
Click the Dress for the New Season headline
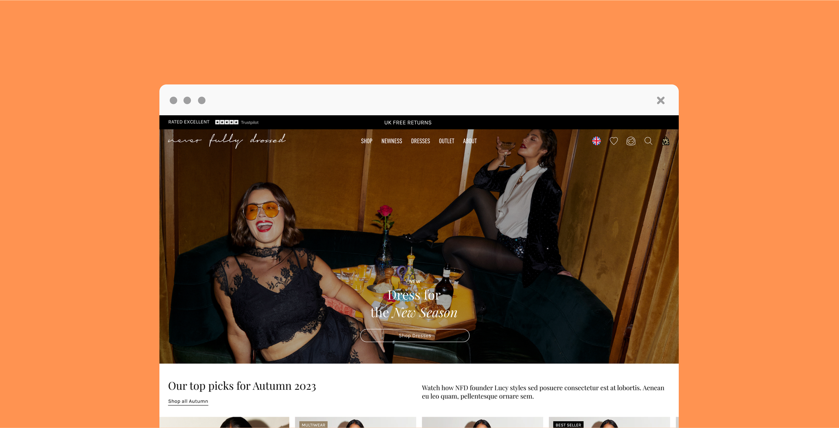coord(414,304)
